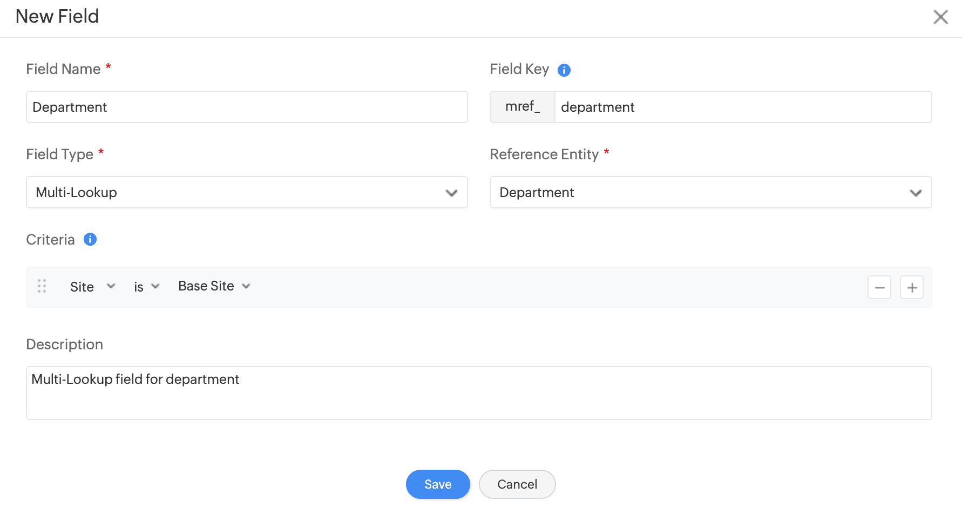This screenshot has width=962, height=514.
Task: Click inside the Description text area
Action: pos(479,393)
